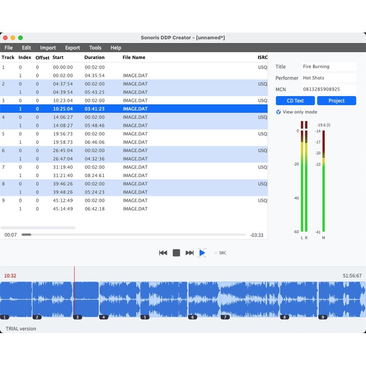Click the Title field containing Fire Burning

[x=328, y=67]
